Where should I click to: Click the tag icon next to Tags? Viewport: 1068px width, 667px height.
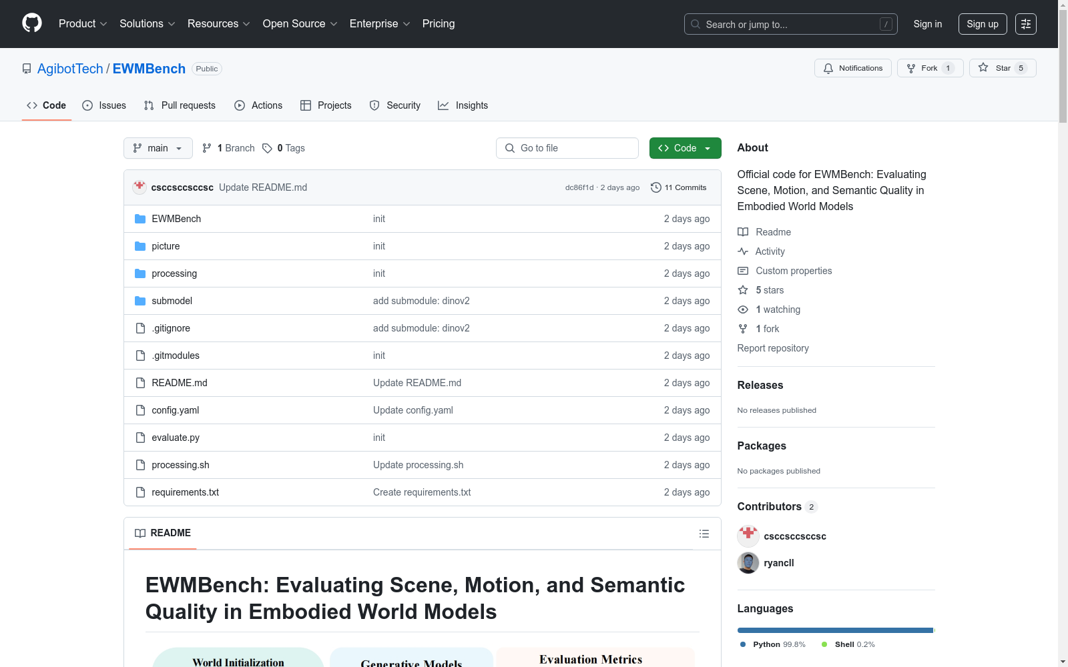point(267,148)
